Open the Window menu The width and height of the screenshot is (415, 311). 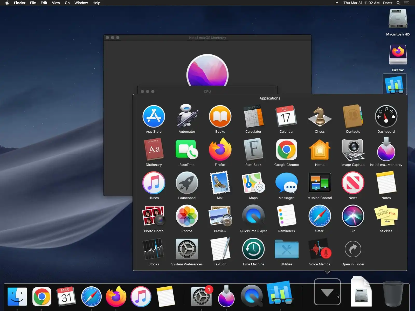coord(81,3)
